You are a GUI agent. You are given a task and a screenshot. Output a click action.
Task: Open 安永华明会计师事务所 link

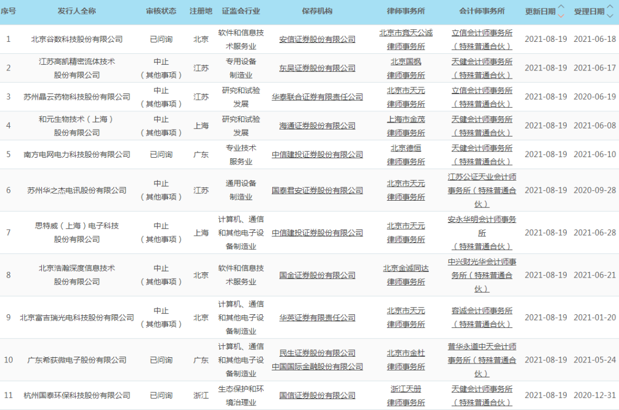(x=482, y=233)
